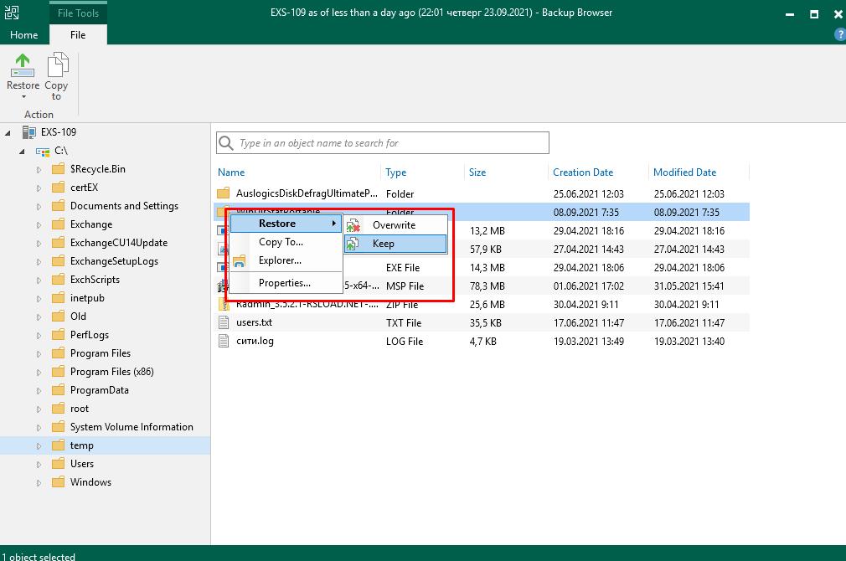Click the Restore icon in the ribbon

pos(23,67)
